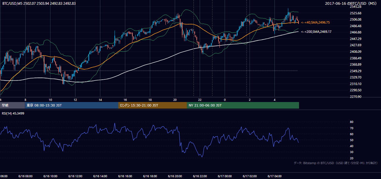Click the 2408.09 price axis label

click(356, 52)
